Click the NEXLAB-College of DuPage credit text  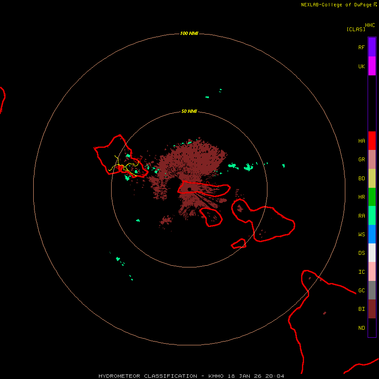(x=336, y=5)
